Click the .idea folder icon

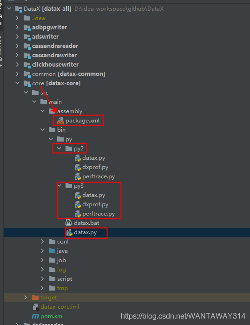tap(27, 18)
